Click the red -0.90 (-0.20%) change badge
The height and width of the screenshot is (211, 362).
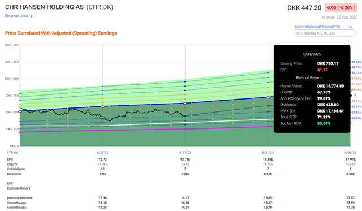point(341,8)
